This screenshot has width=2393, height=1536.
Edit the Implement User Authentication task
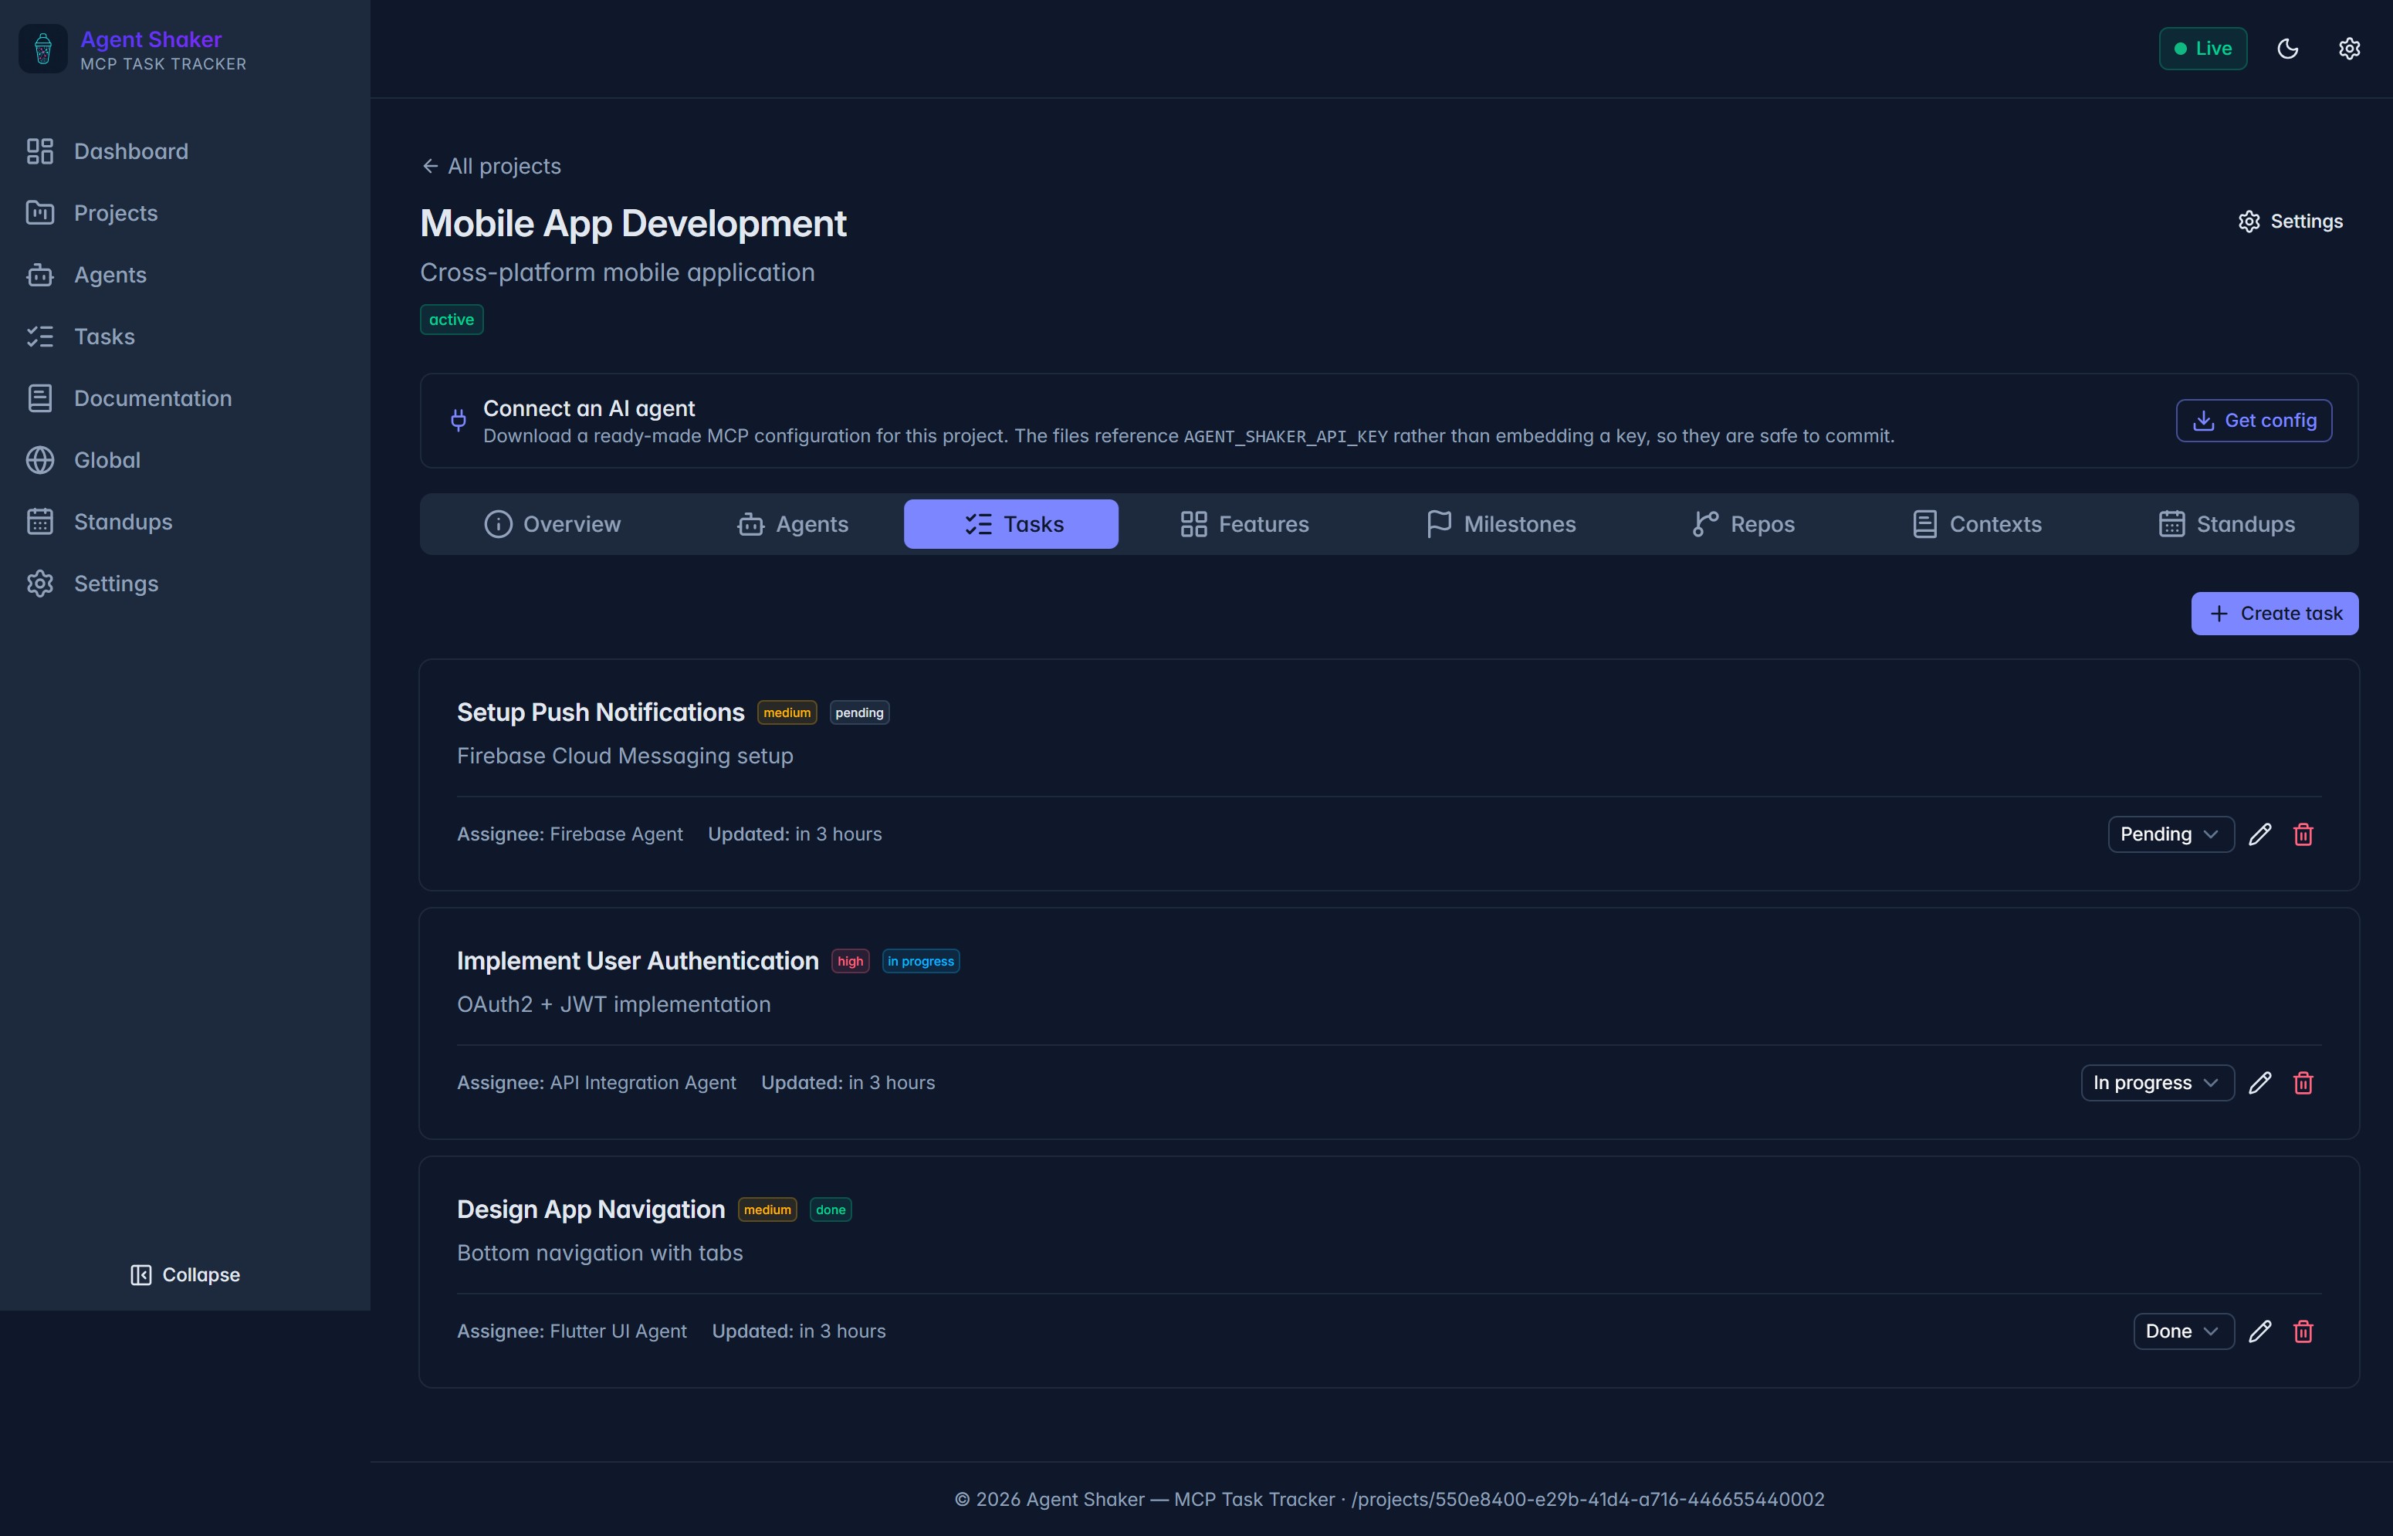click(x=2260, y=1083)
